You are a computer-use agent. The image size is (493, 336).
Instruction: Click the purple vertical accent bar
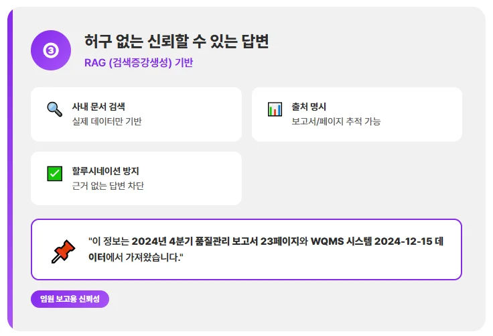click(10, 168)
